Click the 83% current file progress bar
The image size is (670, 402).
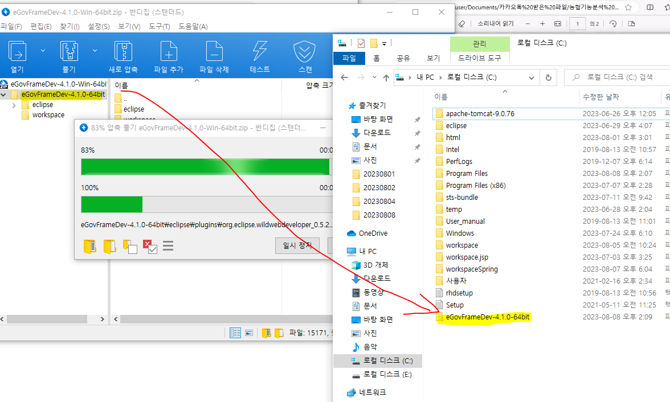pos(207,167)
